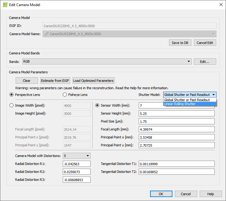Clear the camera model parameters
The height and width of the screenshot is (201, 226).
point(27,81)
